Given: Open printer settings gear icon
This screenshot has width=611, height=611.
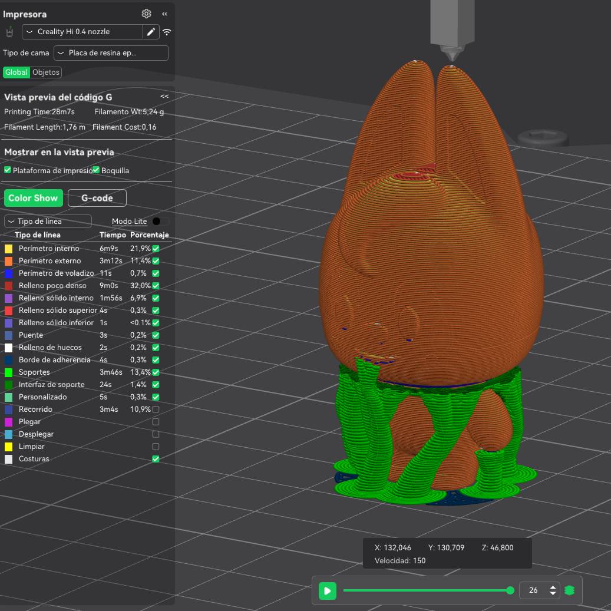Looking at the screenshot, I should [x=146, y=14].
